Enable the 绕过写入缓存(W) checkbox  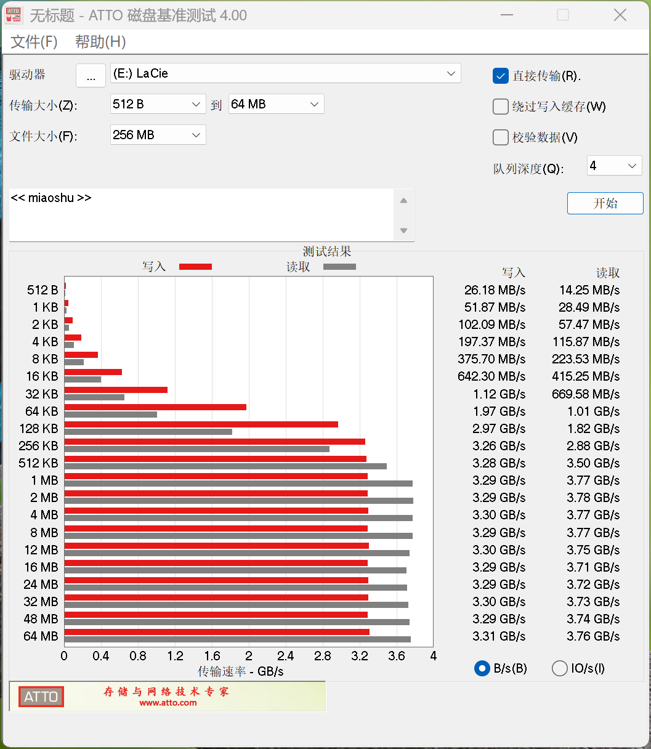pyautogui.click(x=500, y=107)
